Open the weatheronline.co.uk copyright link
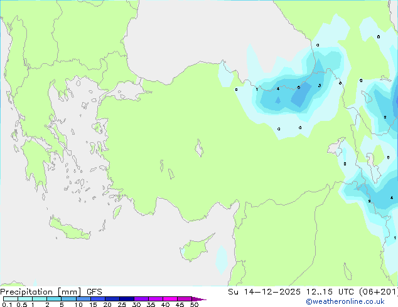This screenshot has width=398, height=307. click(345, 301)
